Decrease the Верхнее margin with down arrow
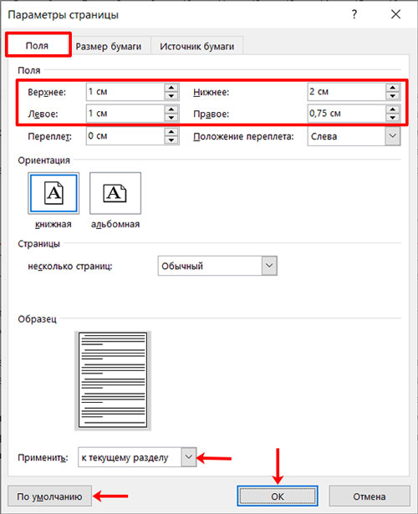Image resolution: width=418 pixels, height=514 pixels. click(x=171, y=96)
